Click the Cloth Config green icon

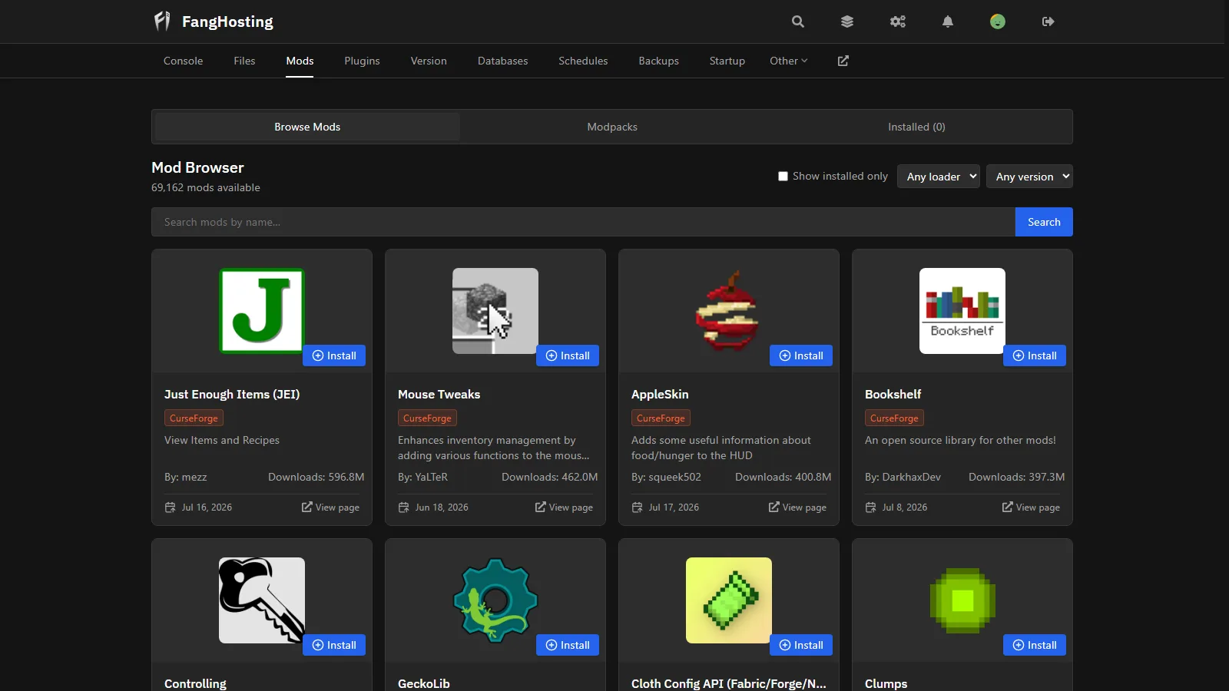[729, 600]
